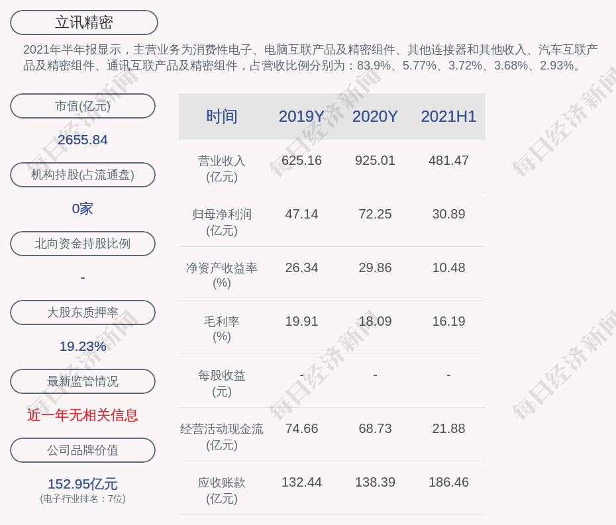Select the 经营活动现金流 row label
The image size is (616, 525).
pyautogui.click(x=222, y=437)
